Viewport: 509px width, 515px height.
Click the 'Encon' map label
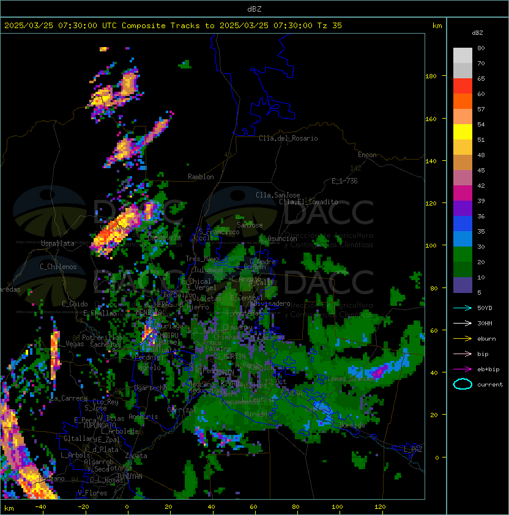click(x=367, y=155)
